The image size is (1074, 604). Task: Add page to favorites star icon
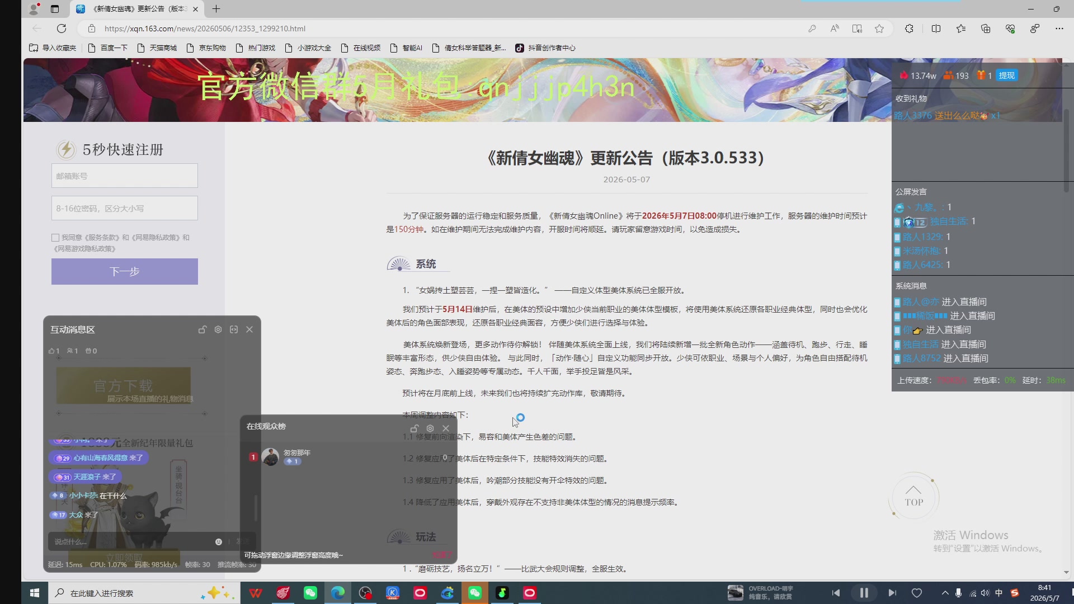coord(879,29)
